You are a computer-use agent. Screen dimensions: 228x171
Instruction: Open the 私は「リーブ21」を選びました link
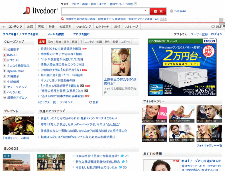[x=201, y=161]
